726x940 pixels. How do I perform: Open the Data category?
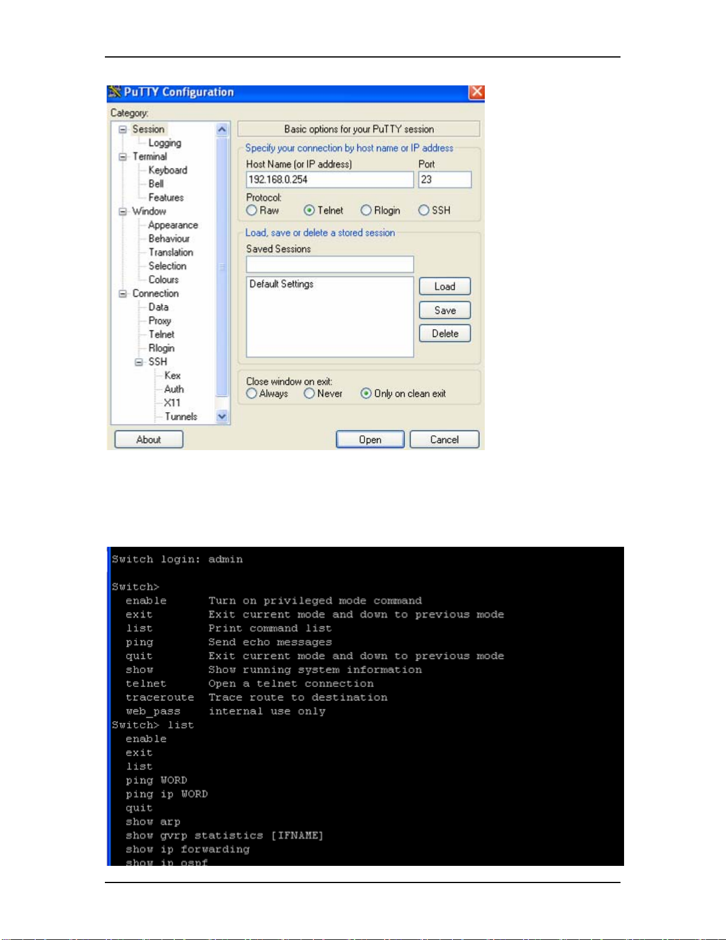point(158,307)
